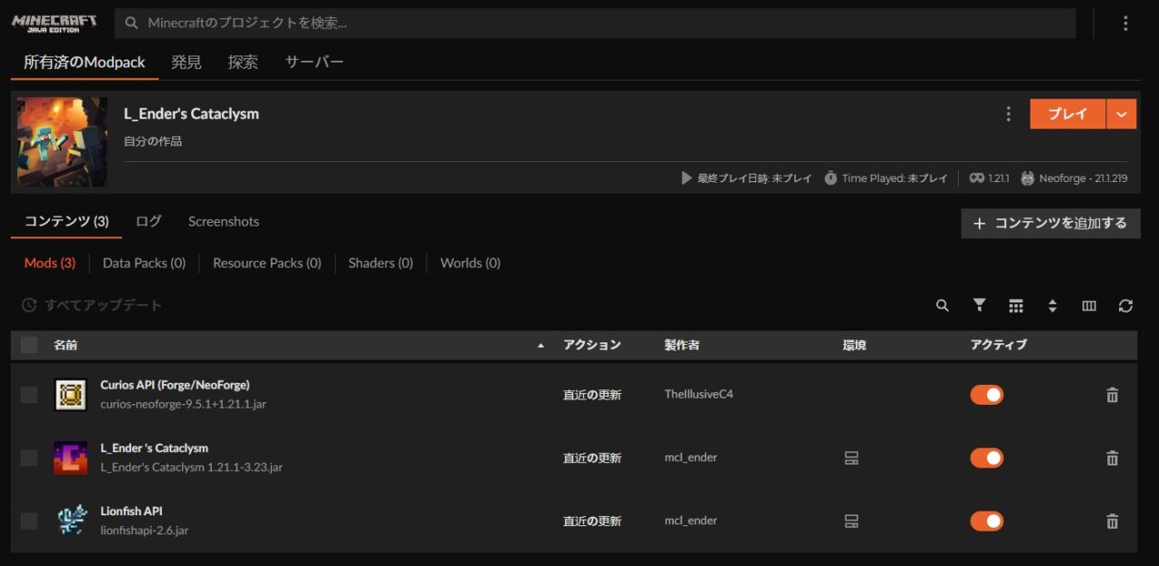Open the sort order arrows control

point(1052,306)
